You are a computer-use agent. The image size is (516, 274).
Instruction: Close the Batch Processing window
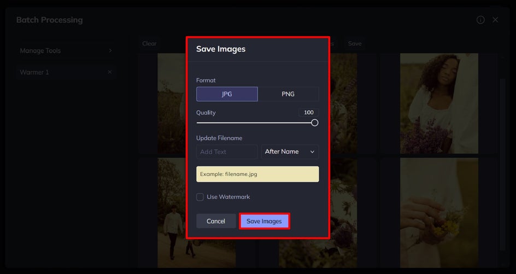(x=495, y=20)
